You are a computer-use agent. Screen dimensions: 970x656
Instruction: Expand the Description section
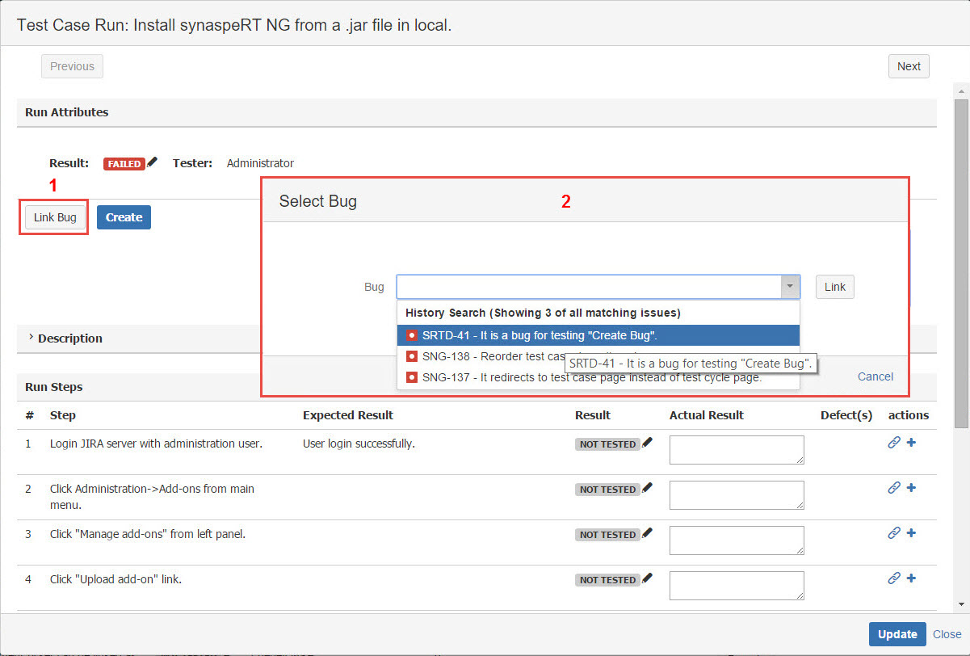31,338
